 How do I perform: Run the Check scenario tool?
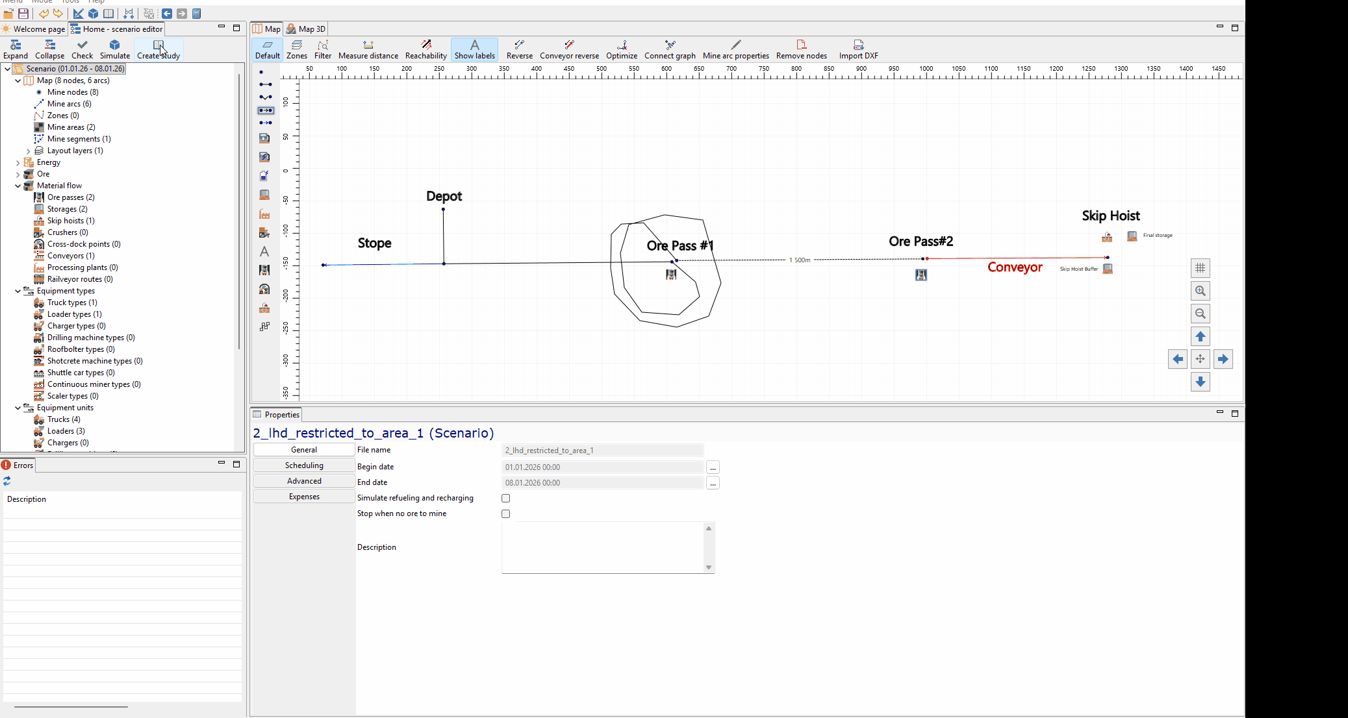[82, 49]
